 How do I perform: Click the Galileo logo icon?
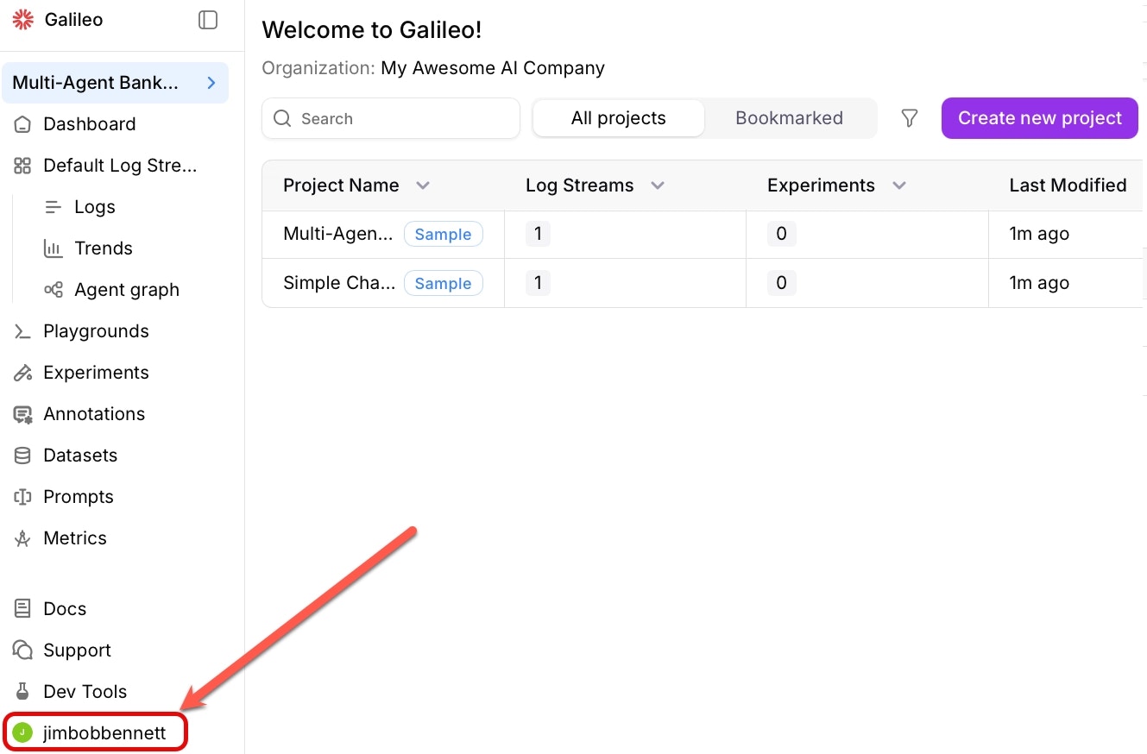pos(22,20)
